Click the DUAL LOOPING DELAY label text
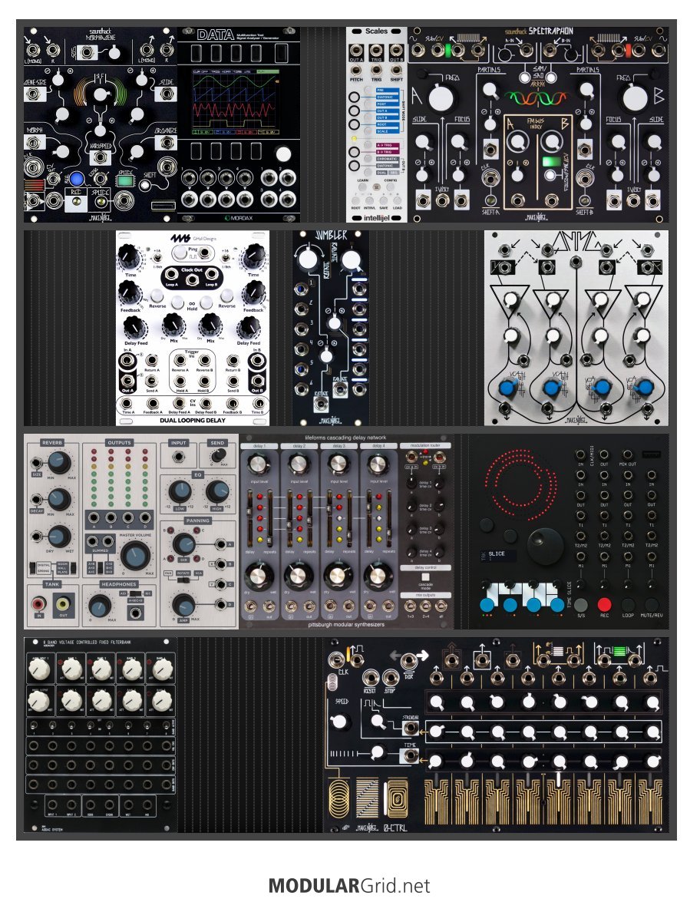The image size is (700, 902). pyautogui.click(x=192, y=421)
